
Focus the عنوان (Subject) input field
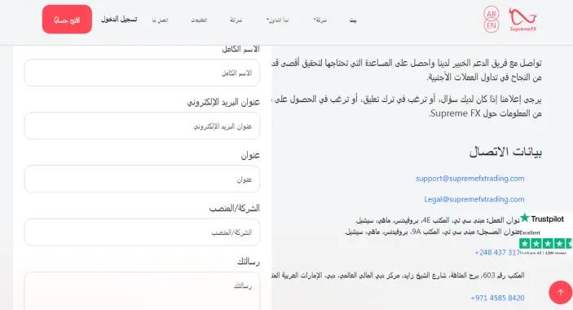142,179
